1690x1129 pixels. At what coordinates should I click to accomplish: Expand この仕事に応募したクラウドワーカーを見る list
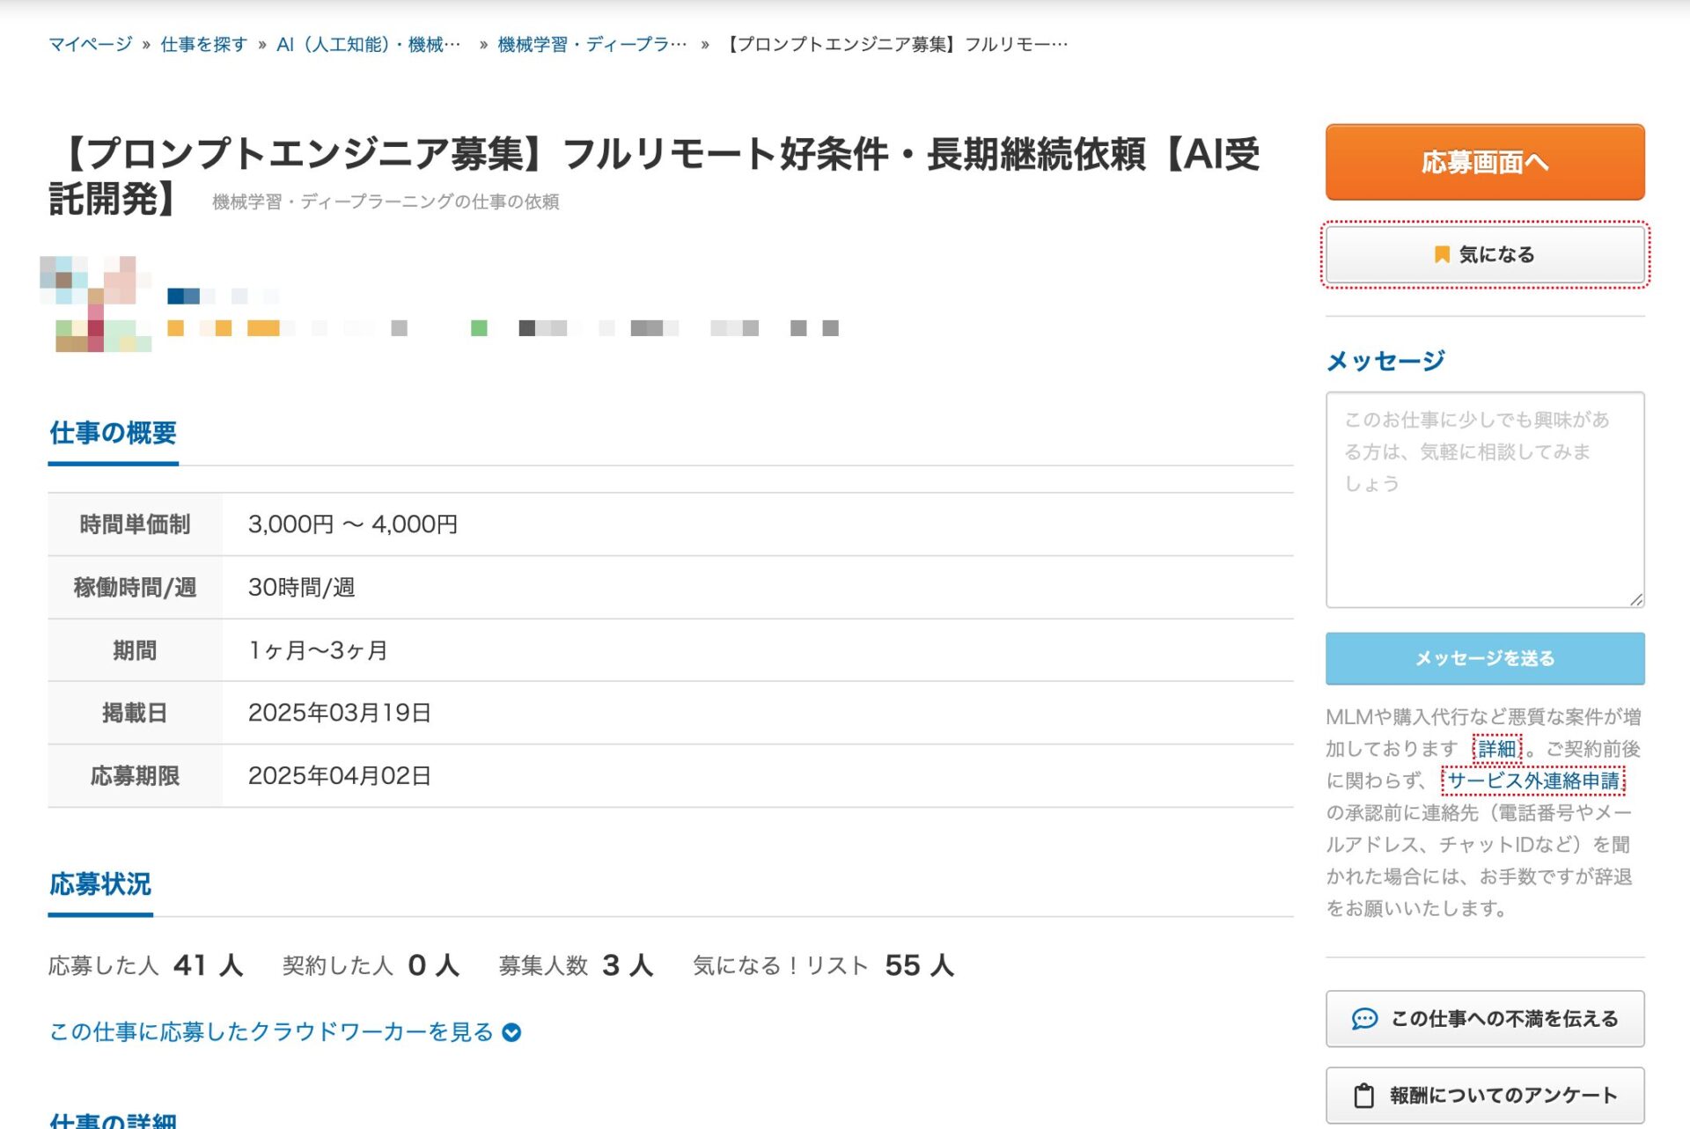pos(271,1032)
